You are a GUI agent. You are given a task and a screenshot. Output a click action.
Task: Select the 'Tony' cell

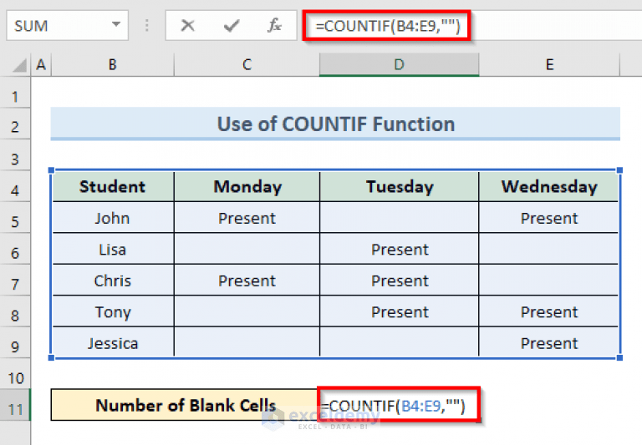[113, 311]
